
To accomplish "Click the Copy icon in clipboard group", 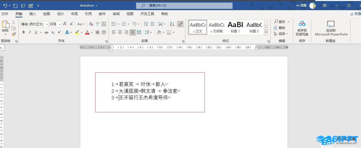I will pos(14,28).
